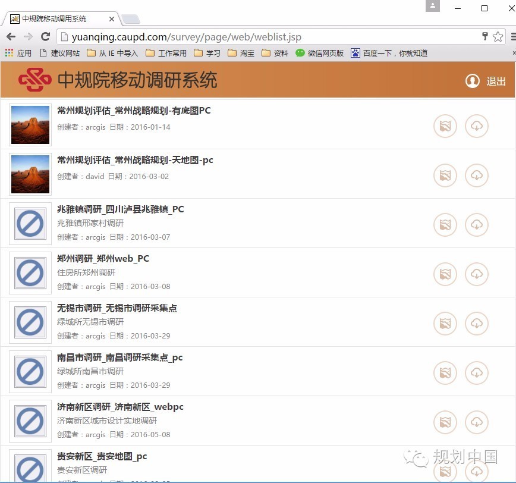This screenshot has height=483, width=516.
Task: Open 百度一下，你就知道 bookmark
Action: tap(389, 53)
